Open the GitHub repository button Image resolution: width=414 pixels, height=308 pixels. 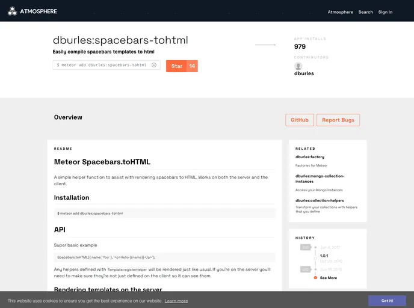pos(300,120)
